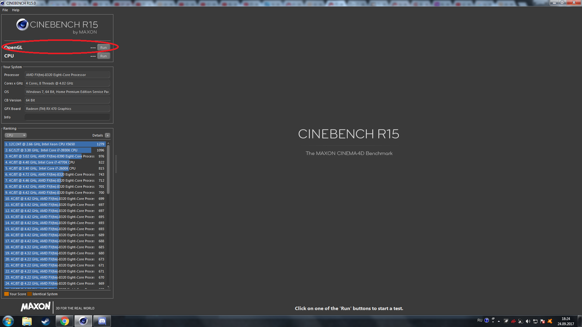
Task: Run the OpenGL benchmark test
Action: (x=103, y=48)
